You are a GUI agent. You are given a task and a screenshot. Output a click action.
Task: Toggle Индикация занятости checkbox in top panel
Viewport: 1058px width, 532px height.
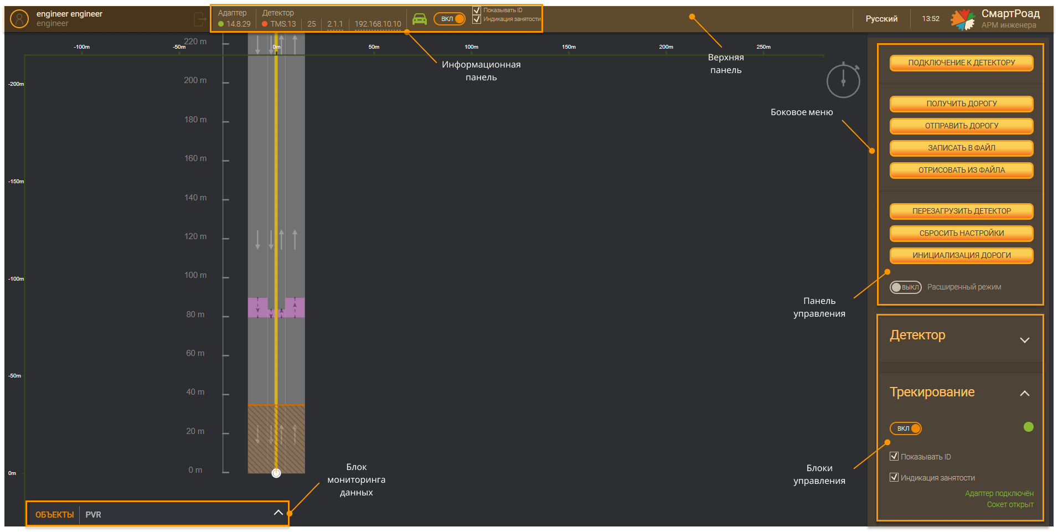[x=477, y=19]
